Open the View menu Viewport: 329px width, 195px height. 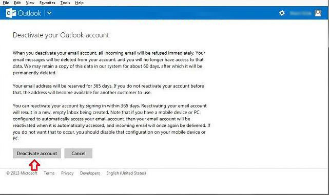[30, 3]
